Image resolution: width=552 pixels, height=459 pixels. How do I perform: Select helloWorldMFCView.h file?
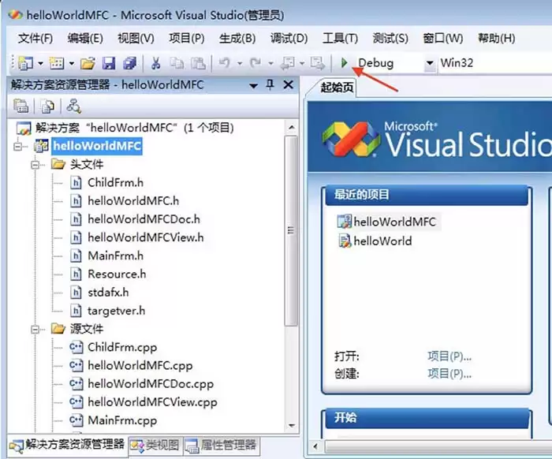[146, 237]
